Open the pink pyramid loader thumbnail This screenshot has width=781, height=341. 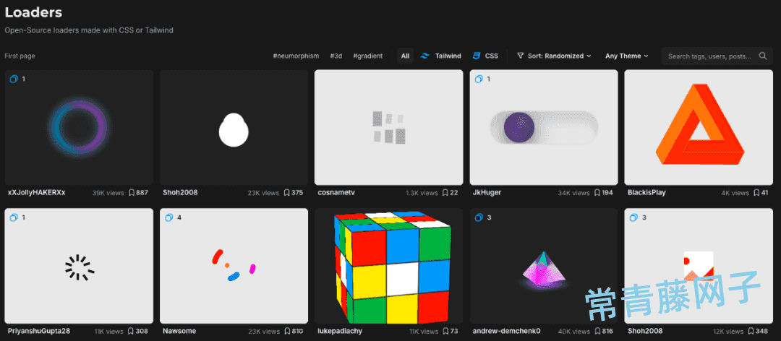544,266
